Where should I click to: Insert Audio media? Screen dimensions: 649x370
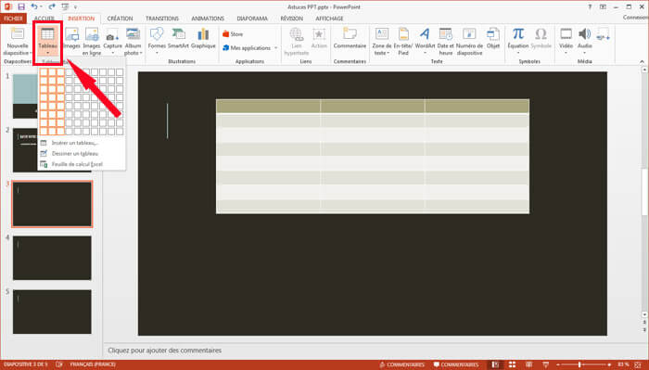click(584, 42)
